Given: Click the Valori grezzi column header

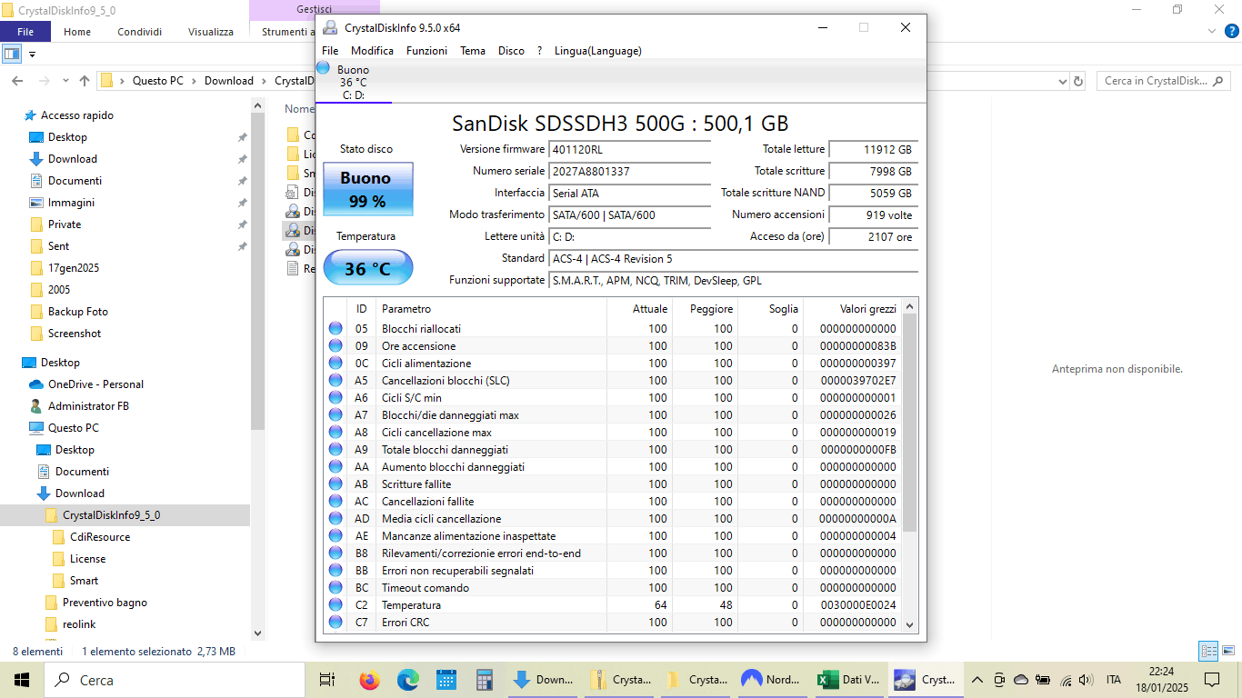Looking at the screenshot, I should (x=852, y=309).
